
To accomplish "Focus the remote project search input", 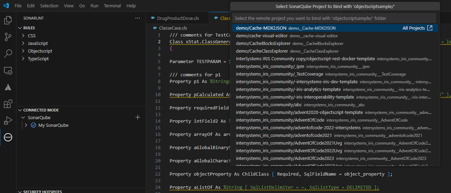I will (x=334, y=18).
